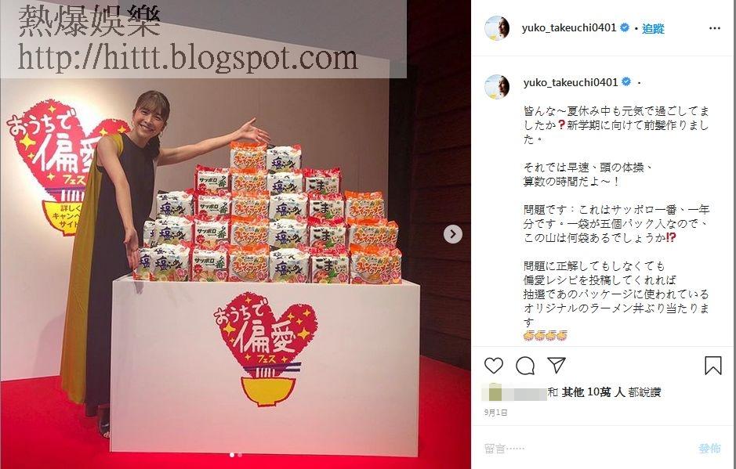The width and height of the screenshot is (736, 469).
Task: Click the verified badge in caption
Action: click(x=626, y=82)
